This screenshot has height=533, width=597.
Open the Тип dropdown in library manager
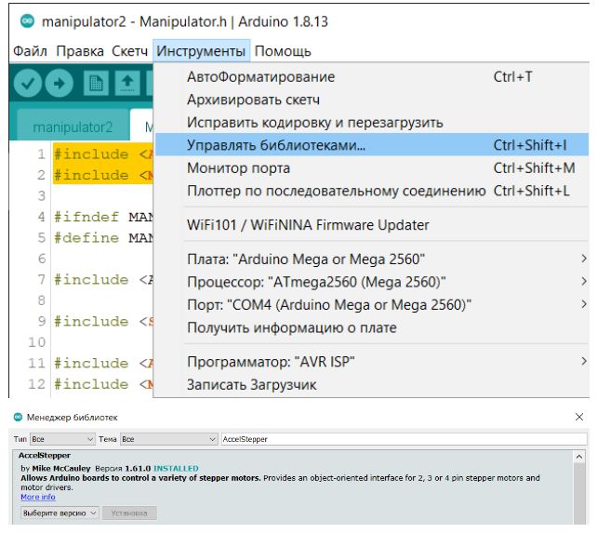point(62,439)
